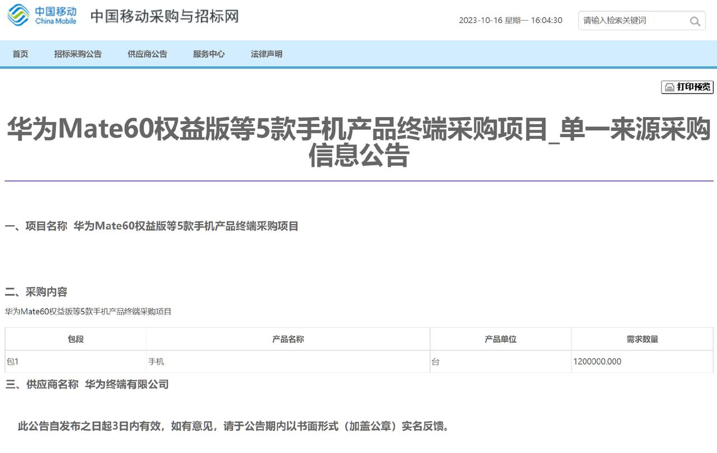Click the 产品单位 column header

pos(501,339)
